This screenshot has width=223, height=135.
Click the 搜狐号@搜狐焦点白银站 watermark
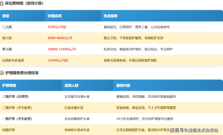tap(194, 130)
